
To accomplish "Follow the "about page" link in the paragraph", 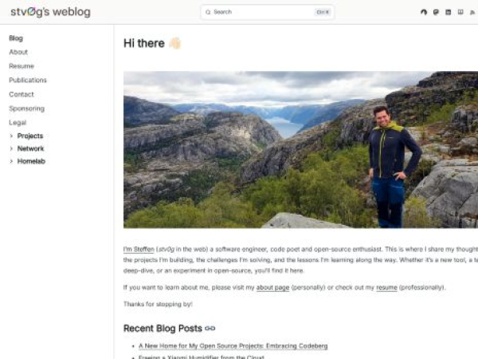I will tap(272, 287).
